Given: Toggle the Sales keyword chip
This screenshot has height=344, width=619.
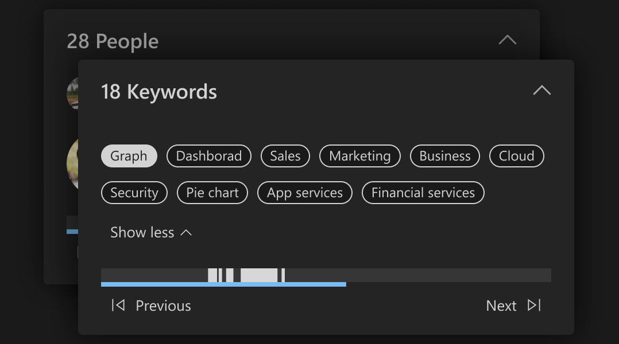Looking at the screenshot, I should tap(285, 156).
